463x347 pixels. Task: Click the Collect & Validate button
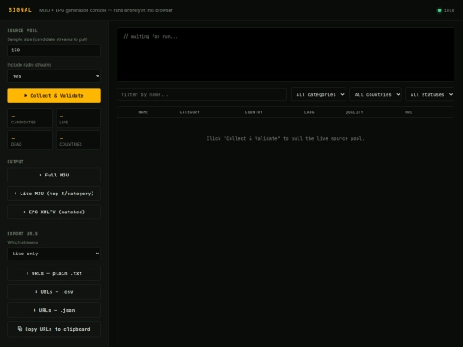[x=54, y=96]
